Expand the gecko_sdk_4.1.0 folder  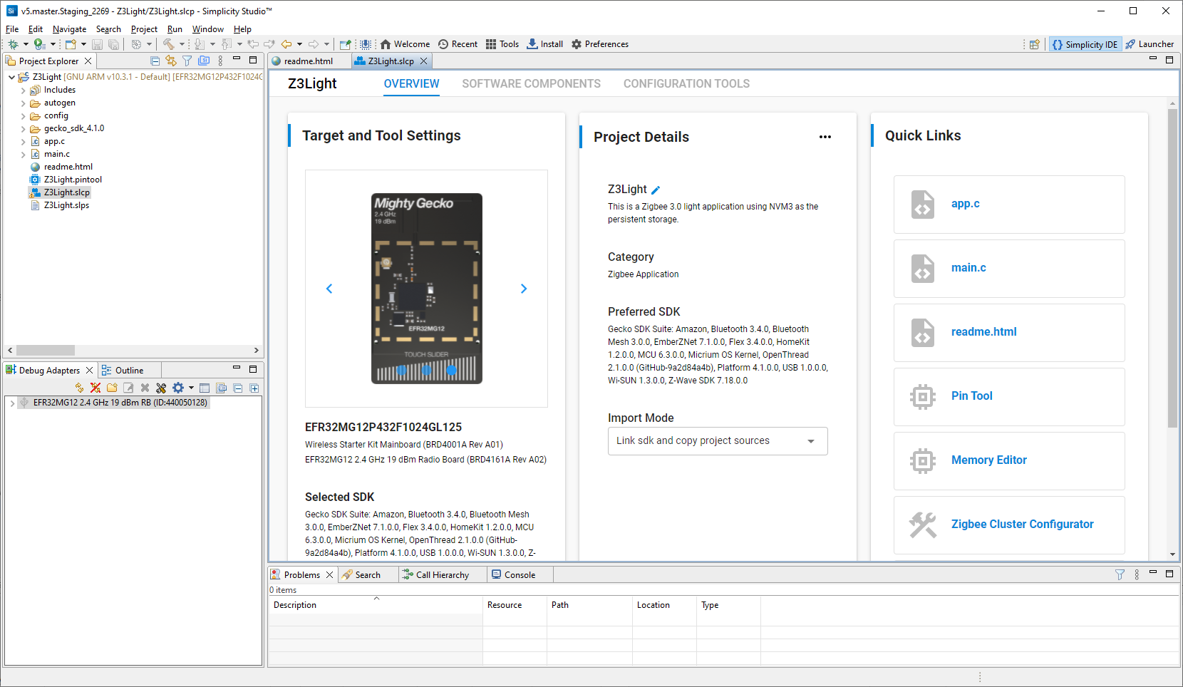click(x=23, y=129)
